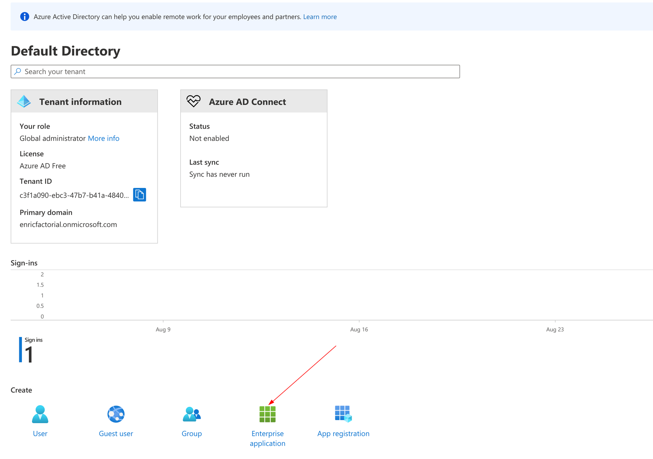Select the enricfactorial.onmicrosoft.com domain text
Screen dimensions: 653x459
pos(68,224)
